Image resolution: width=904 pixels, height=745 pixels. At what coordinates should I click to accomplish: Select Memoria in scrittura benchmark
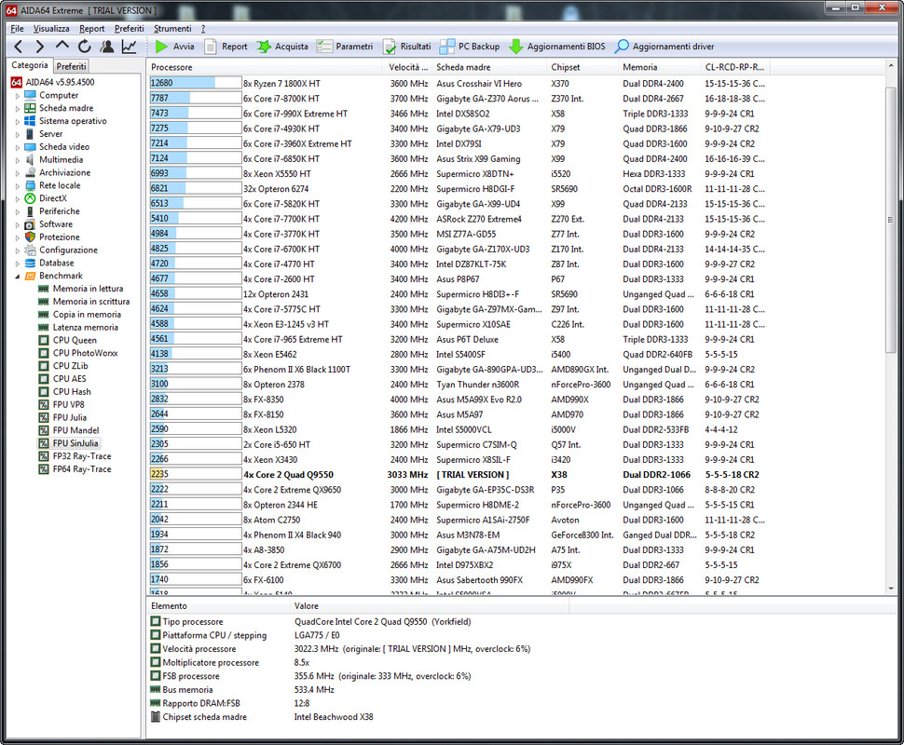[x=91, y=302]
